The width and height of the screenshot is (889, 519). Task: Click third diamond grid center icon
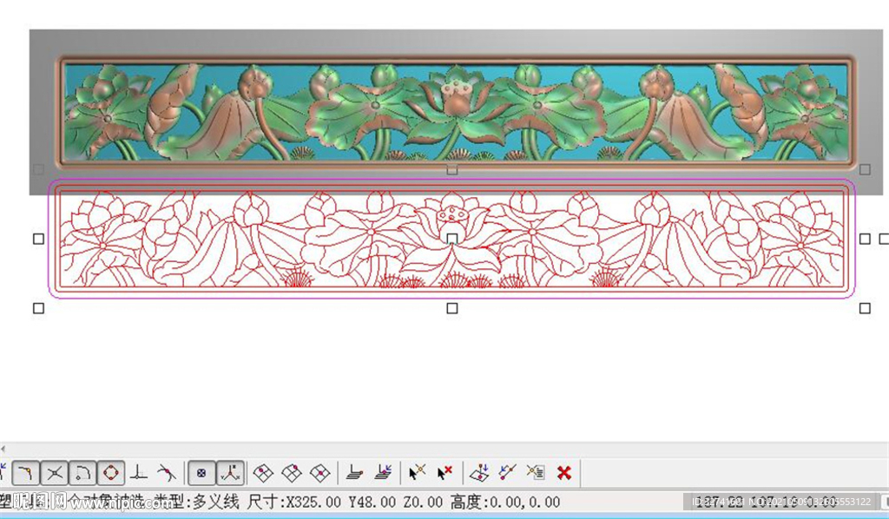319,472
